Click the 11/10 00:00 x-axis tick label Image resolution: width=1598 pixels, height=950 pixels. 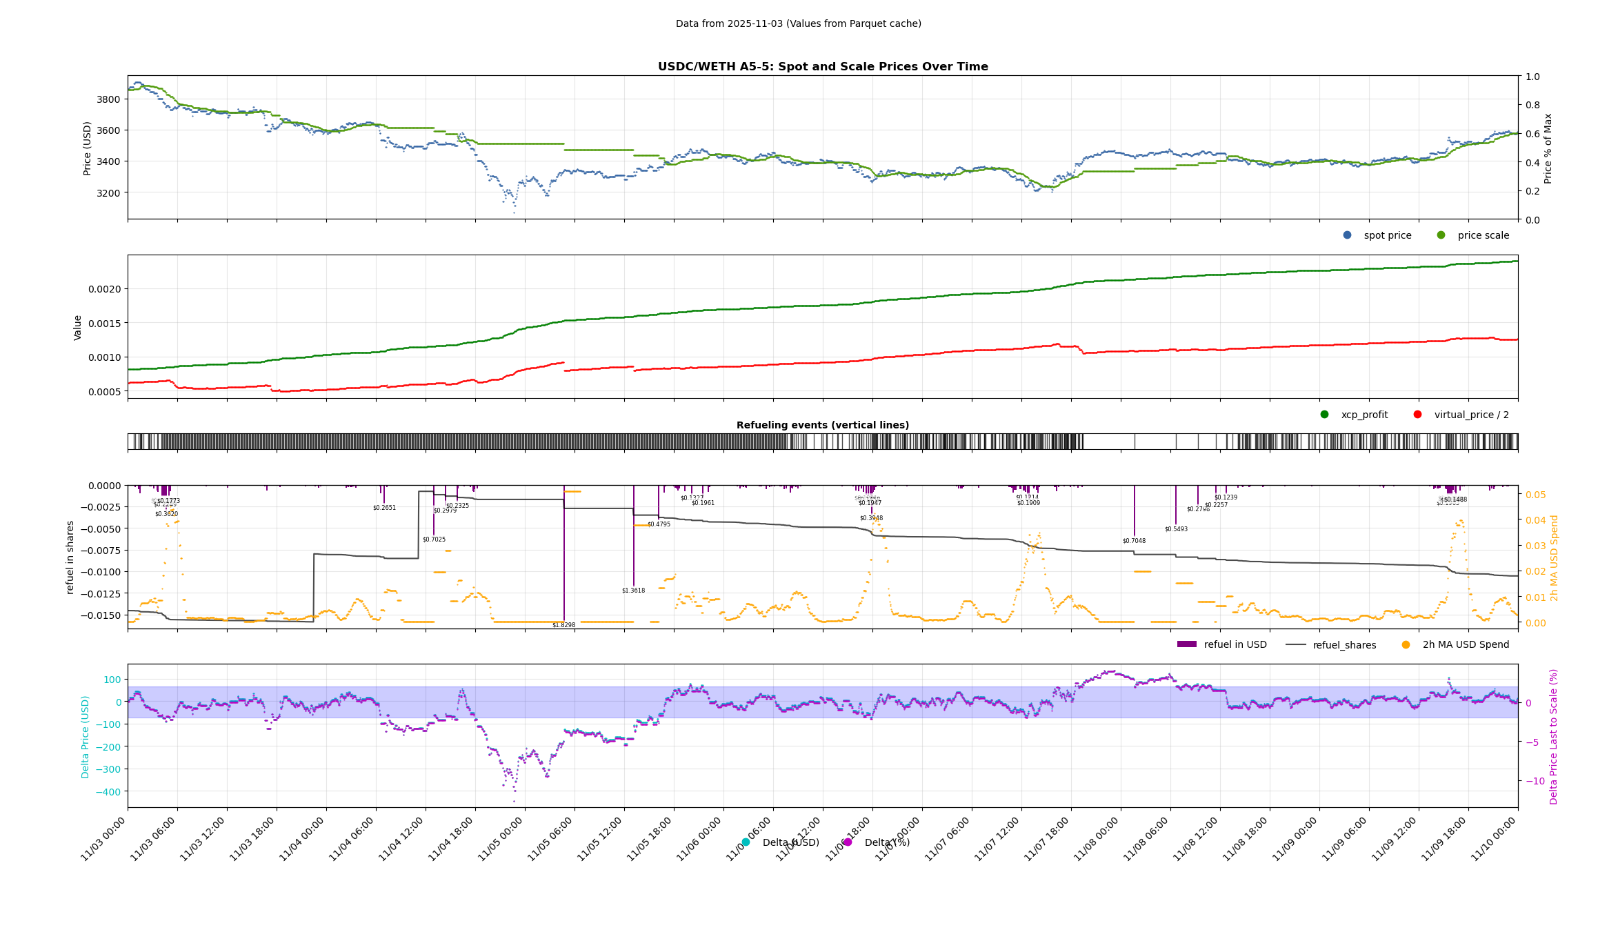1494,839
